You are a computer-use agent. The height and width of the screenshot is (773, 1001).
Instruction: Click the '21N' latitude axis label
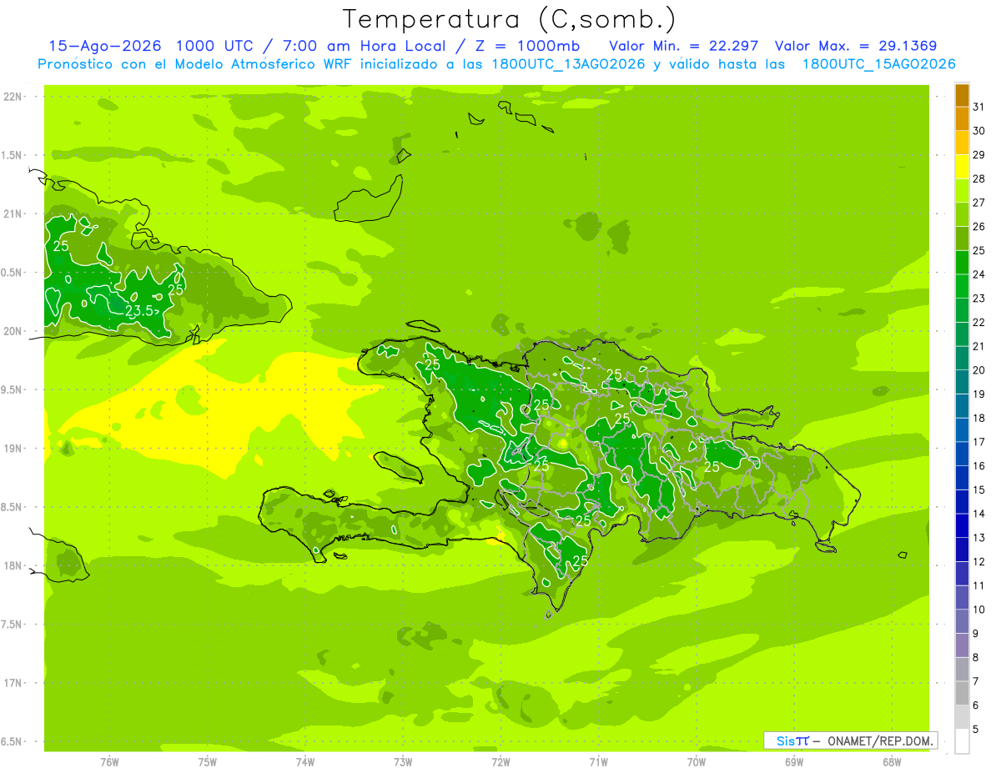pyautogui.click(x=13, y=213)
